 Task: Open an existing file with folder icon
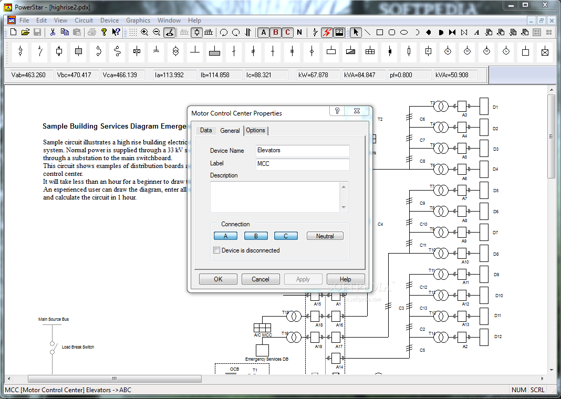click(x=25, y=33)
